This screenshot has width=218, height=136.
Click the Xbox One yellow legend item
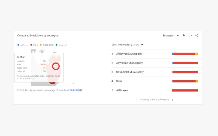47,45
